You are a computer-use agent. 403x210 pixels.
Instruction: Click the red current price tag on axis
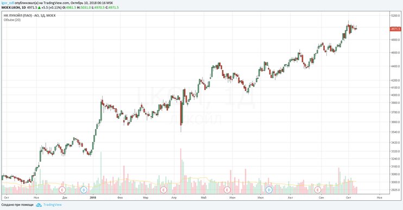396,29
